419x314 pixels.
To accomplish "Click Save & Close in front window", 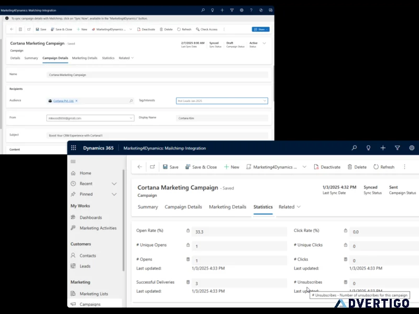I will point(201,167).
